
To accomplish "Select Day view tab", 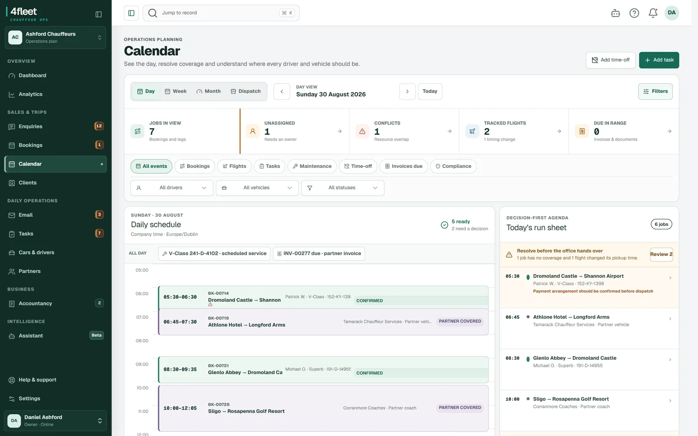I will coord(146,92).
